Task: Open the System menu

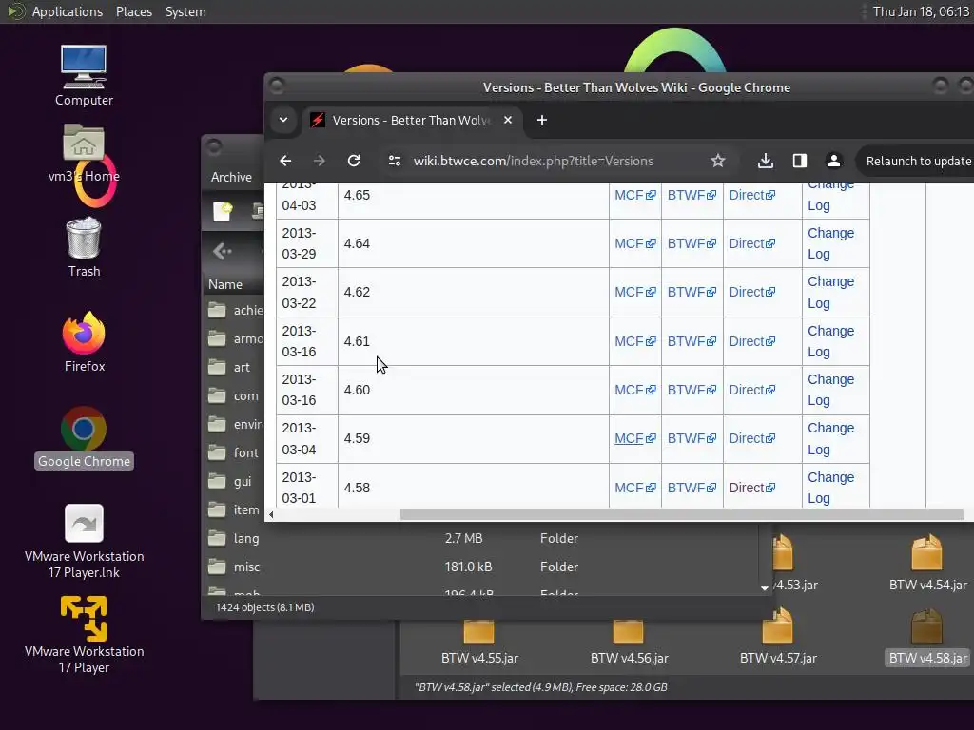Action: pos(185,11)
